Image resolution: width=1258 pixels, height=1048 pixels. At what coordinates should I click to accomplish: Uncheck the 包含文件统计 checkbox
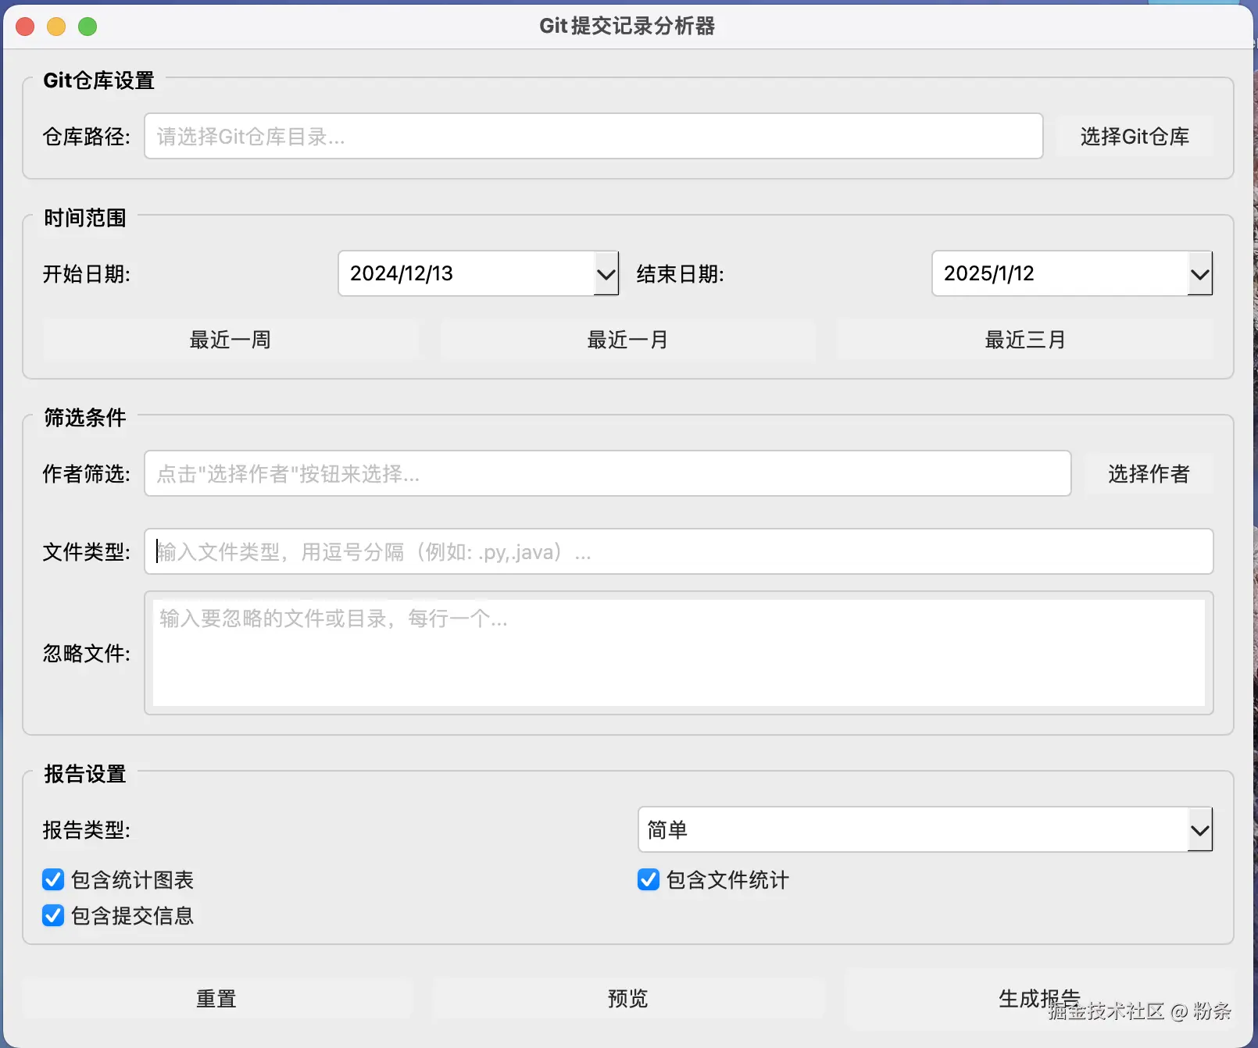[x=648, y=880]
